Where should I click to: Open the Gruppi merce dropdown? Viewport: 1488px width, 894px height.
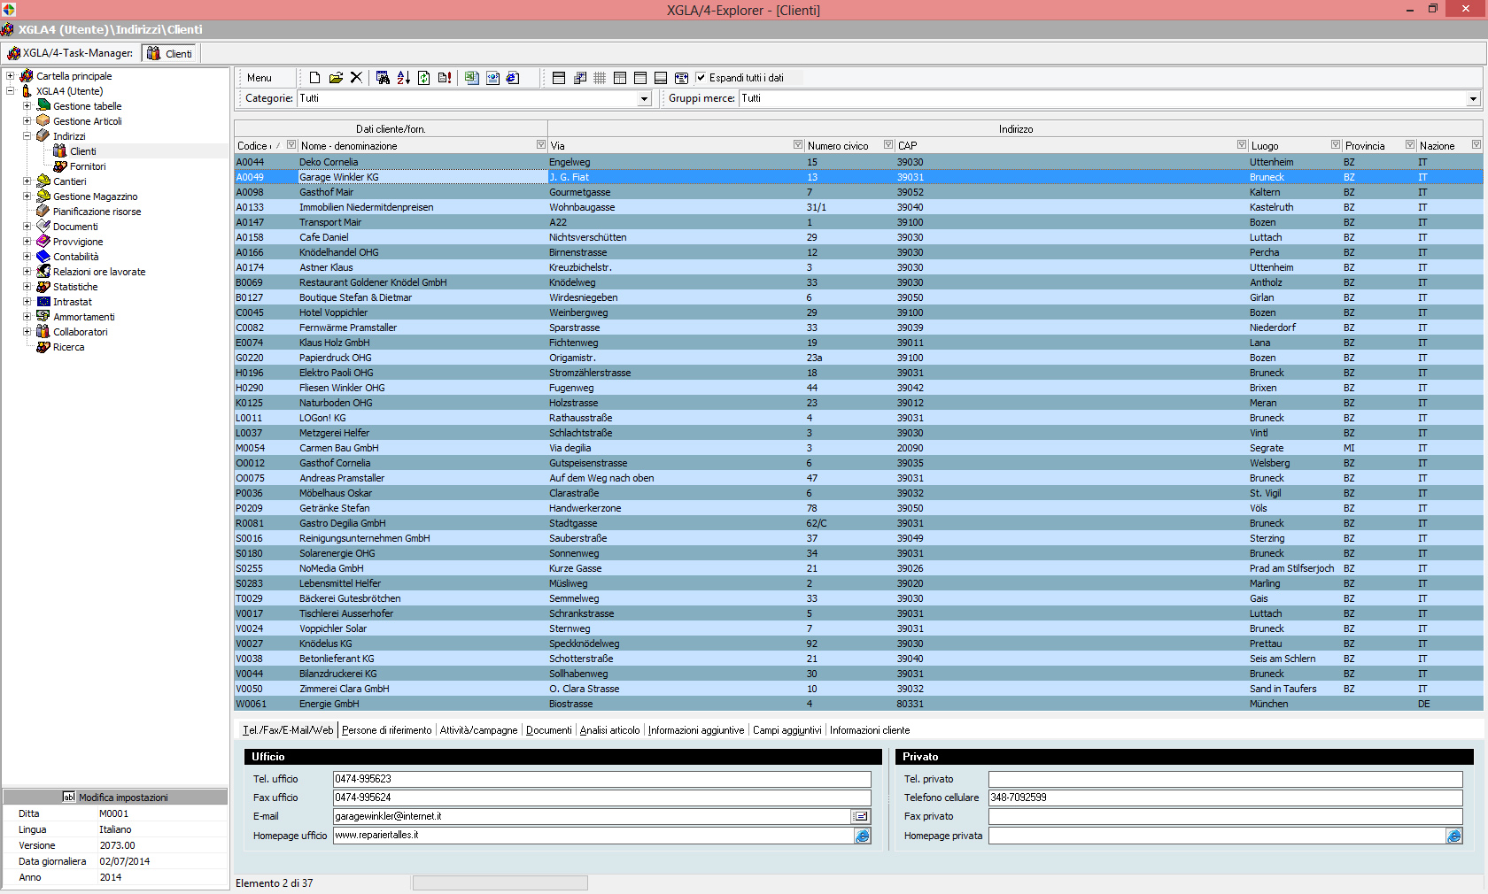1473,99
